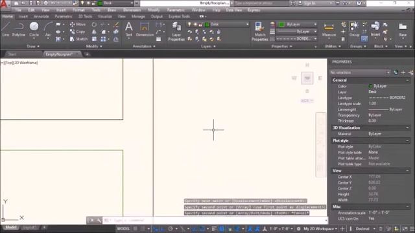Toggle lineweight display in status bar

214,228
